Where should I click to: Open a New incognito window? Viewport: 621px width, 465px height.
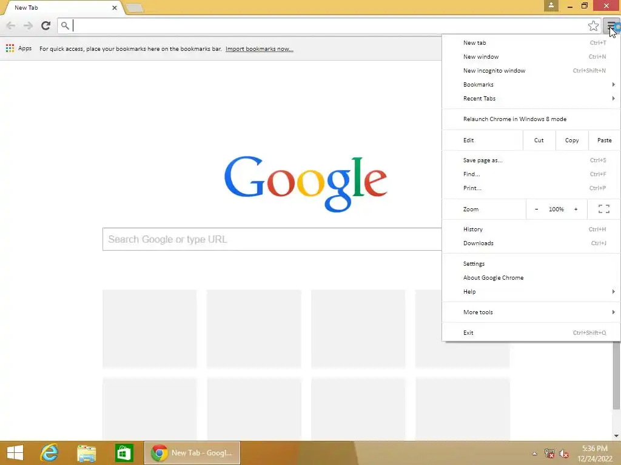point(531,71)
